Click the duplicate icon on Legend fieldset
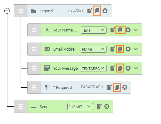This screenshot has height=124, width=161. click(97, 11)
